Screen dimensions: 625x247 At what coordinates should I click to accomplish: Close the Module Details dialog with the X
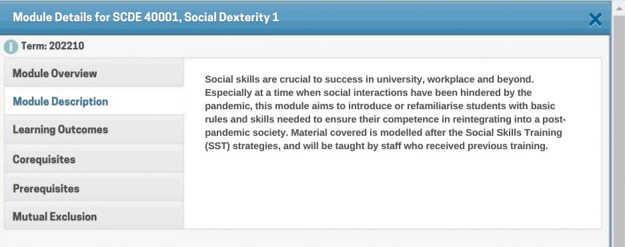[595, 19]
